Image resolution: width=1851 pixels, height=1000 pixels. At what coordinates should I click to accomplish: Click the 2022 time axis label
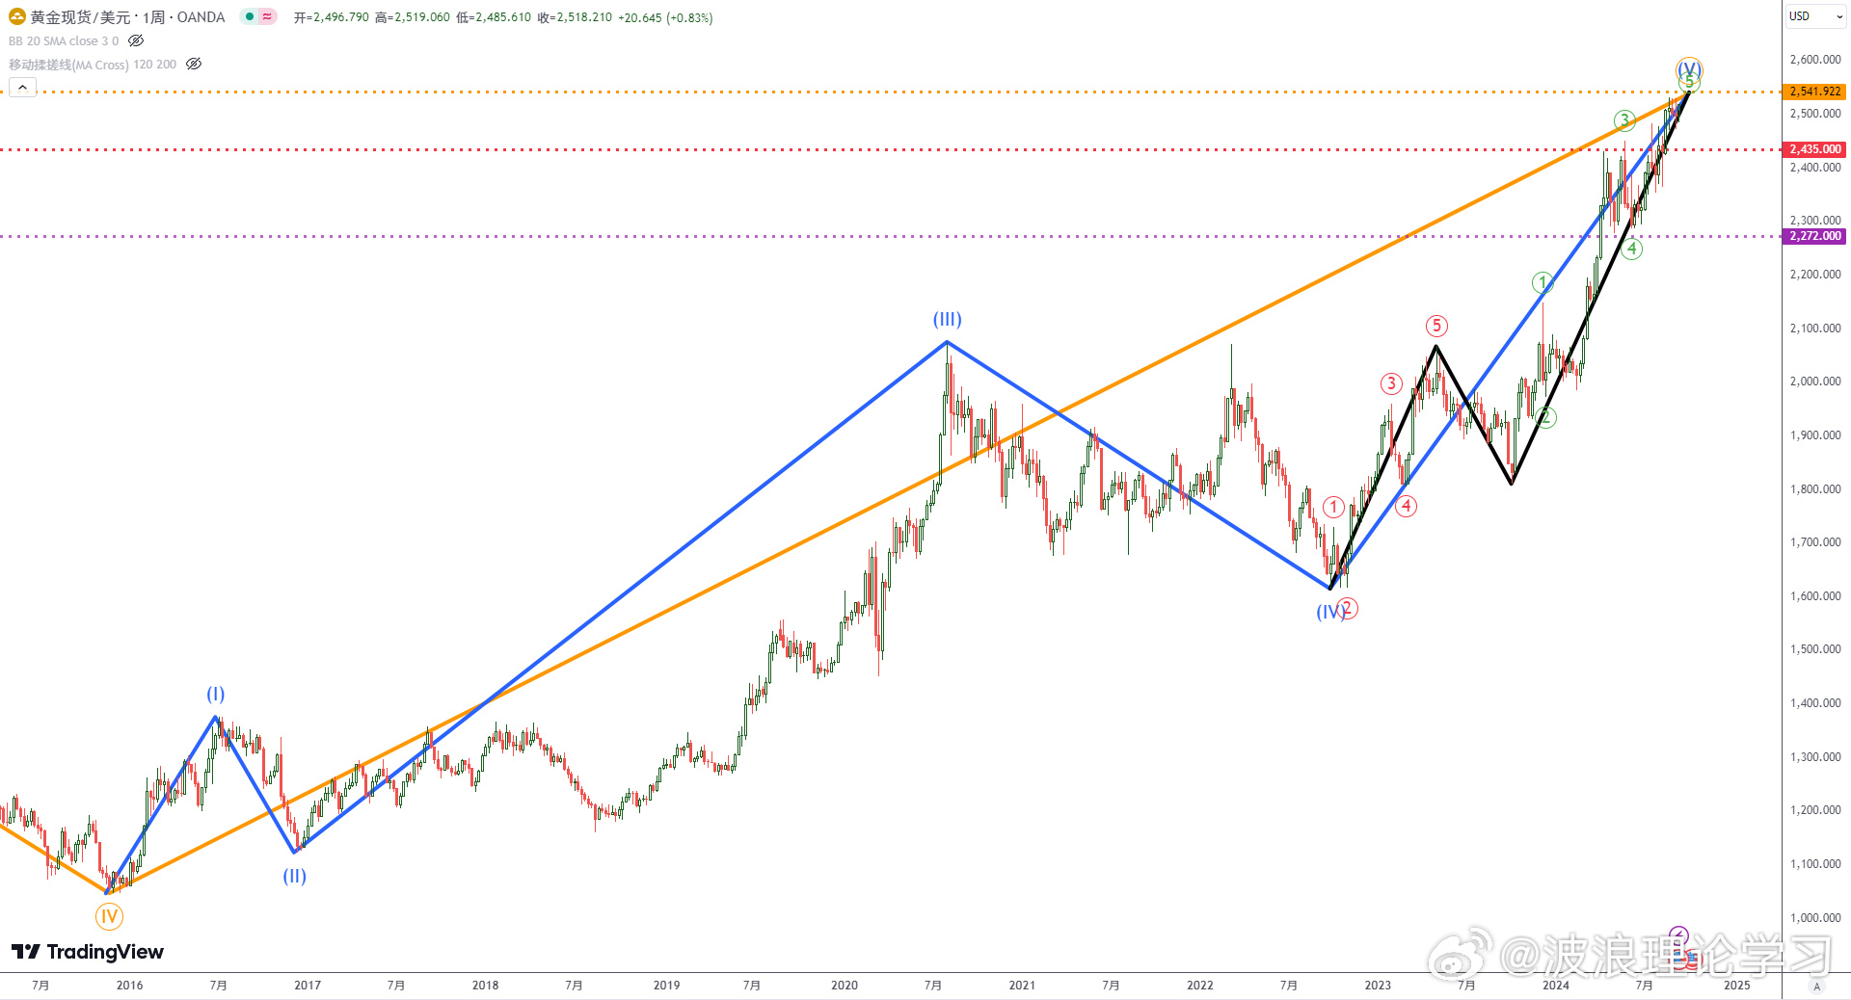[1200, 985]
